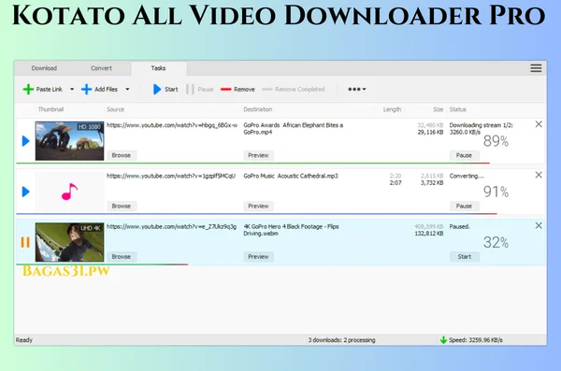Click the source URL ending hbgq_6BGx-w

click(x=172, y=125)
